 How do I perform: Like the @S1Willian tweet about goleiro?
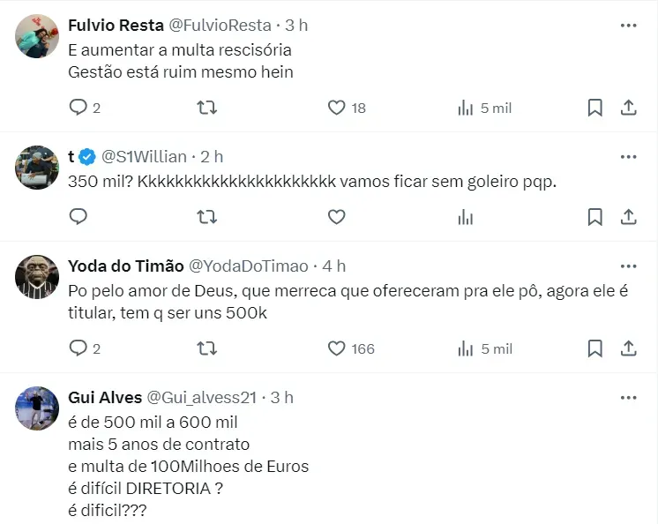(336, 216)
